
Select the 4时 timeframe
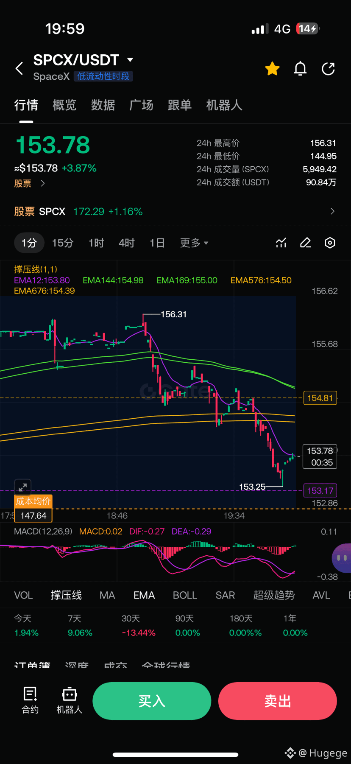coord(127,243)
